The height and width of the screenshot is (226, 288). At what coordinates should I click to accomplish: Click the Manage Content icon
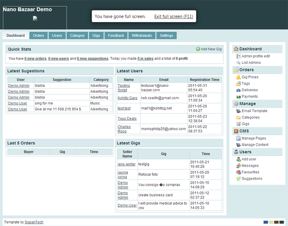point(238,145)
